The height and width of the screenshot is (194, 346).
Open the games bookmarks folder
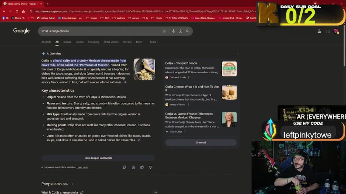point(134,18)
